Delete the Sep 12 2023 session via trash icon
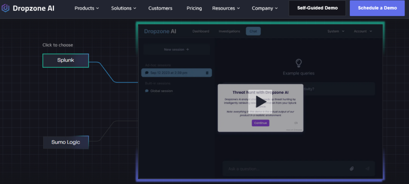 (x=207, y=73)
